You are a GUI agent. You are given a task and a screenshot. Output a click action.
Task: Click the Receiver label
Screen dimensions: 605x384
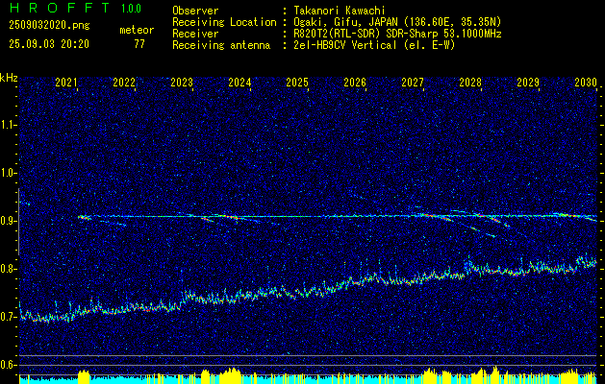pos(195,34)
